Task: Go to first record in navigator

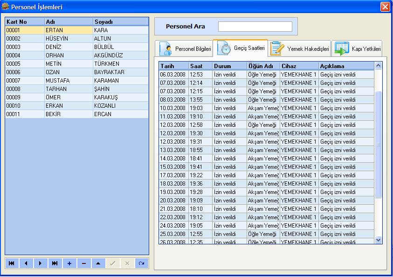Action: pos(12,263)
